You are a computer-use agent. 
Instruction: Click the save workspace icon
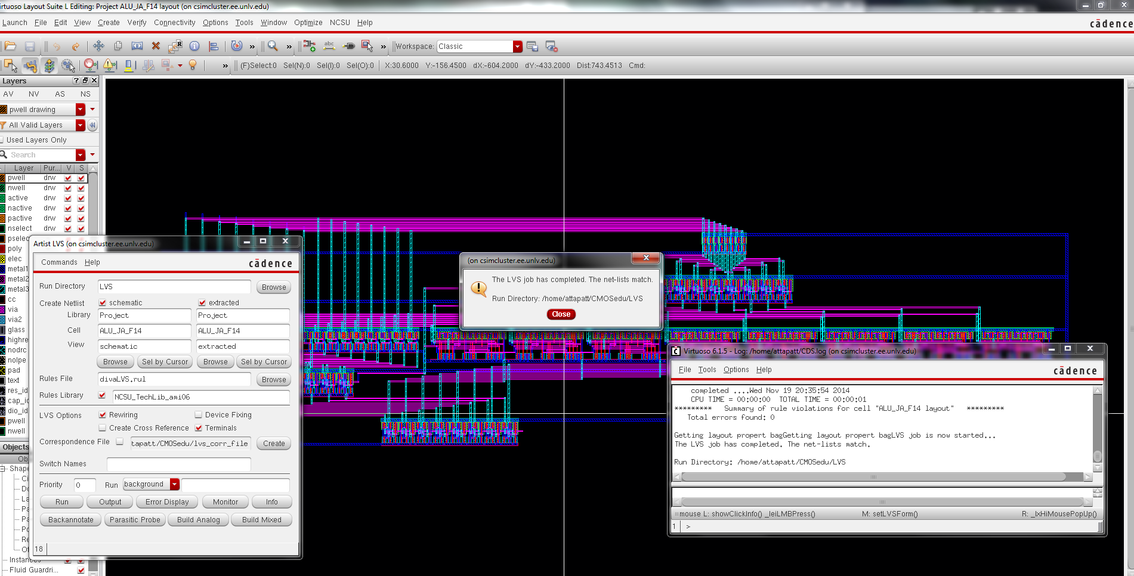click(x=532, y=47)
